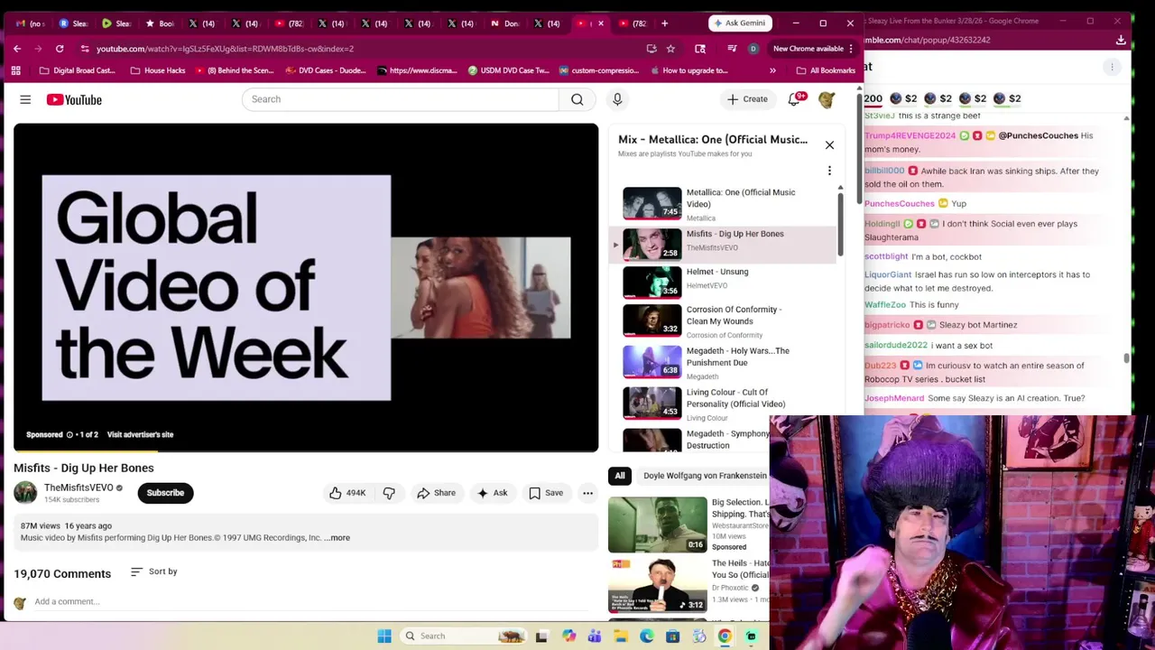Open the mix playlist three-dot options
Screen dimensions: 1155x650
click(829, 171)
